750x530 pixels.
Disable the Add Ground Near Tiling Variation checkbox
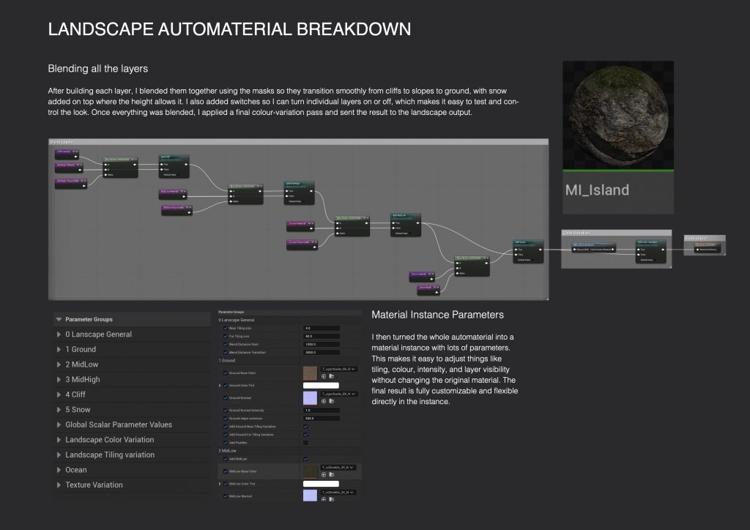306,426
